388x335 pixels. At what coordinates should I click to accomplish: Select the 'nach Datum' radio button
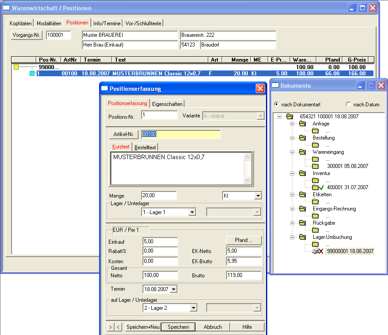coord(349,105)
